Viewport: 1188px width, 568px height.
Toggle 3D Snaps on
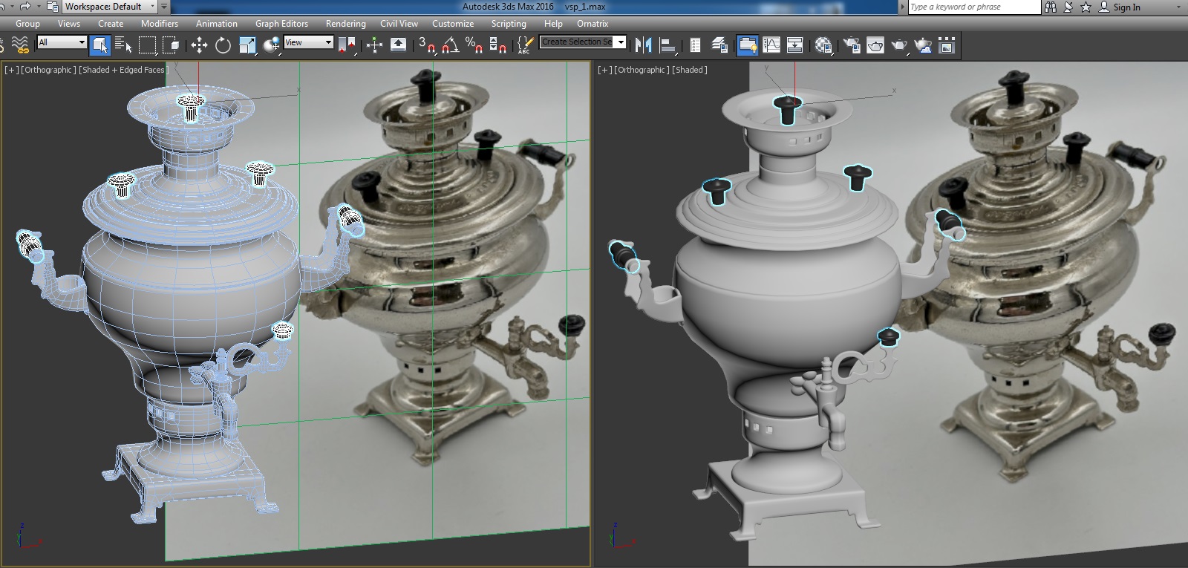pyautogui.click(x=425, y=45)
